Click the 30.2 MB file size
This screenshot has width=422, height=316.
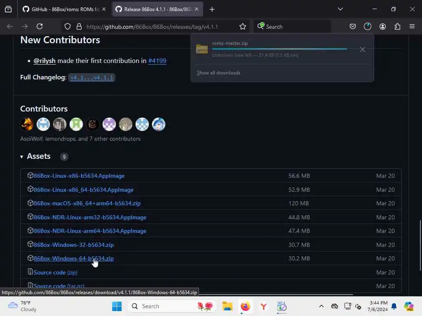point(299,258)
